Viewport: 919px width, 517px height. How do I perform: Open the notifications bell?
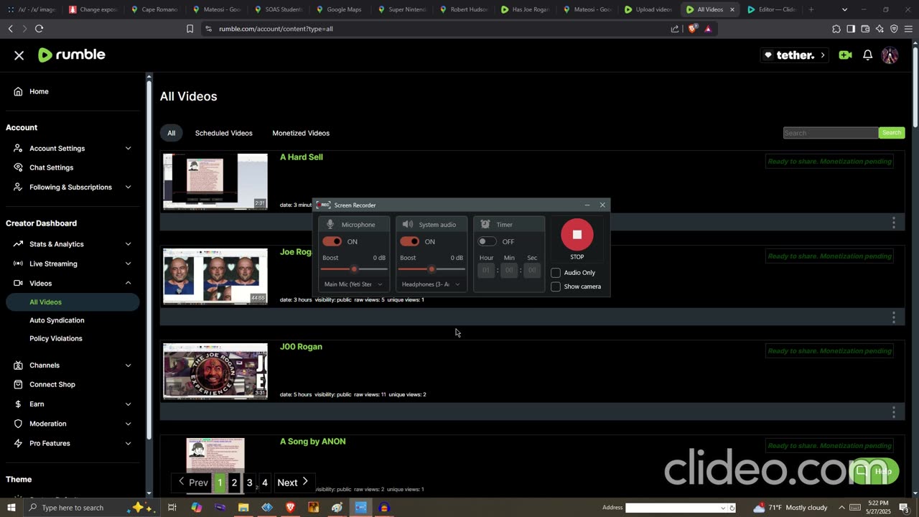coord(868,55)
